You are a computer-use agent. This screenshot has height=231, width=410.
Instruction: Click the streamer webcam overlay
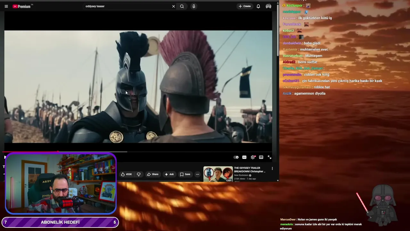[61, 184]
